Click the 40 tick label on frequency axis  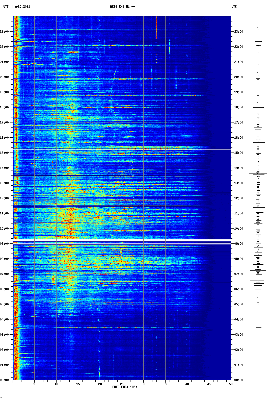coord(187,384)
